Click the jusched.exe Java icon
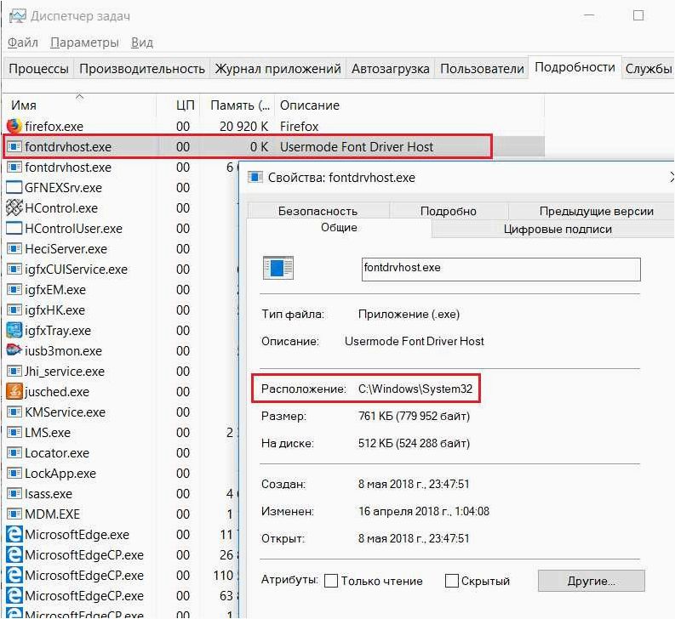The width and height of the screenshot is (675, 619). click(14, 391)
